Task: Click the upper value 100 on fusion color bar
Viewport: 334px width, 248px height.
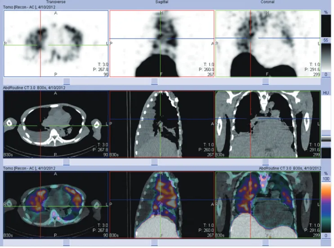Action: [x=326, y=179]
